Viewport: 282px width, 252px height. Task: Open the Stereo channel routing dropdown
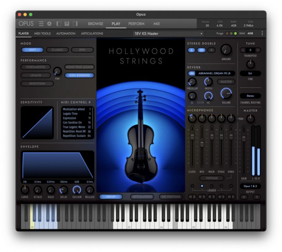[x=250, y=96]
